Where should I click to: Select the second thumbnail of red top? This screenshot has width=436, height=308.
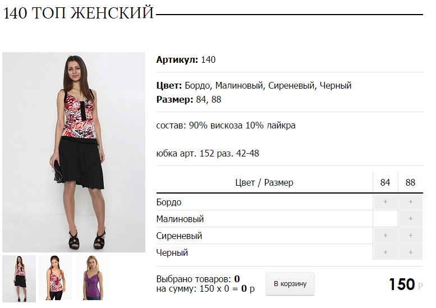point(56,278)
